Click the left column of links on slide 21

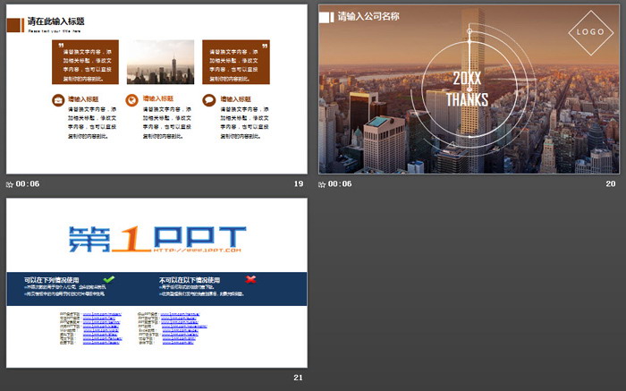coord(102,328)
